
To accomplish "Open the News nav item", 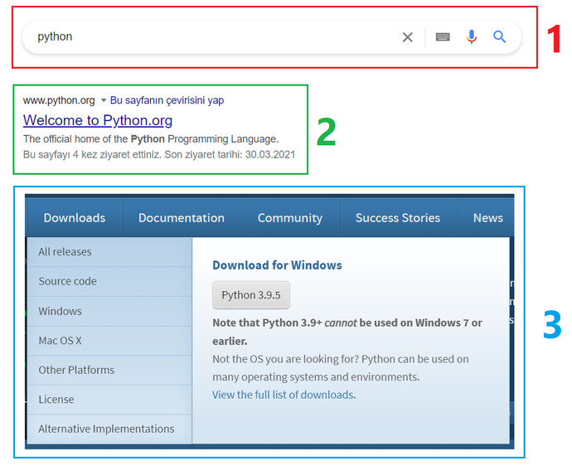I will (487, 218).
